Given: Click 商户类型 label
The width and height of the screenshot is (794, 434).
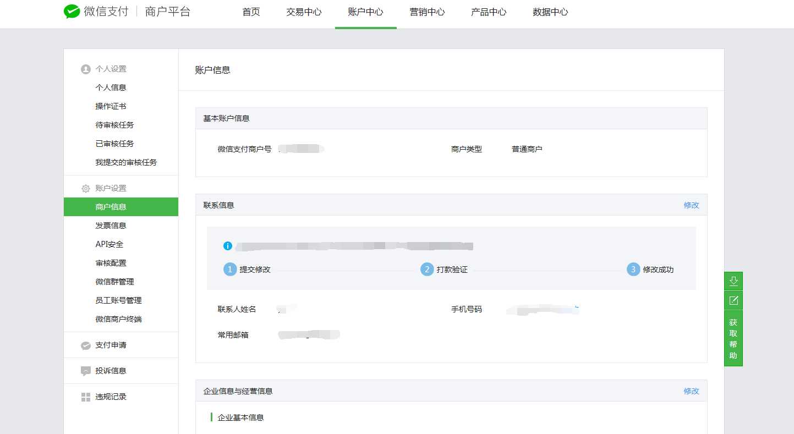Looking at the screenshot, I should point(466,149).
